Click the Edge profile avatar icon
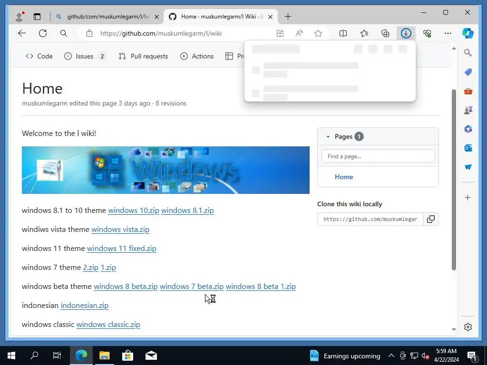Viewport: 487px width, 365px height. [x=19, y=17]
